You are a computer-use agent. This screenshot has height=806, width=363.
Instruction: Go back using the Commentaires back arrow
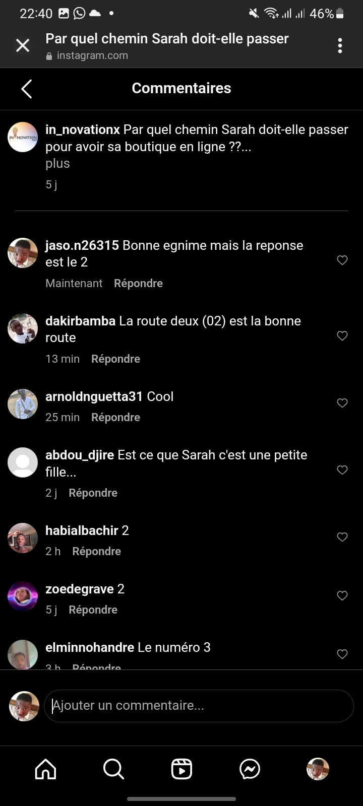[x=27, y=89]
